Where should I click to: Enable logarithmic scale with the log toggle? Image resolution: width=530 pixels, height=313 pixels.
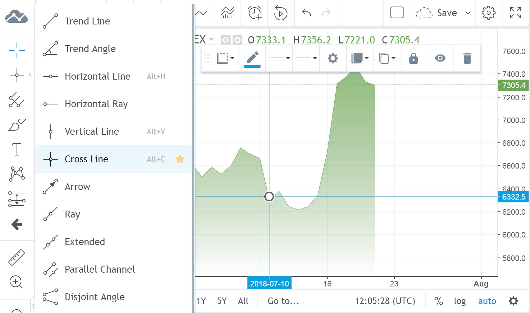click(460, 301)
